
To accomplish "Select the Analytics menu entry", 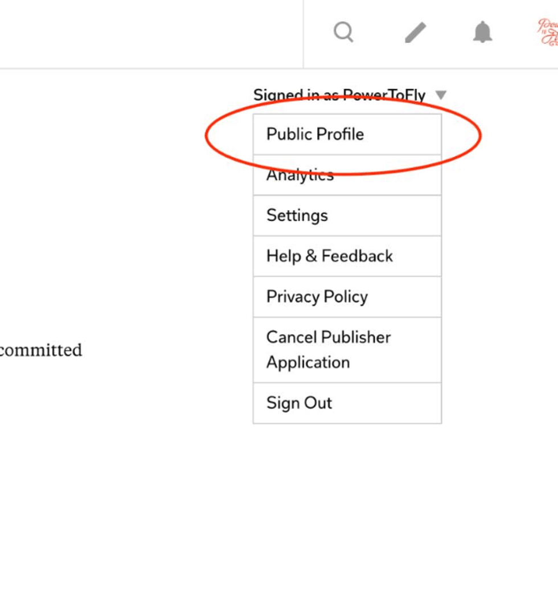I will tap(299, 175).
